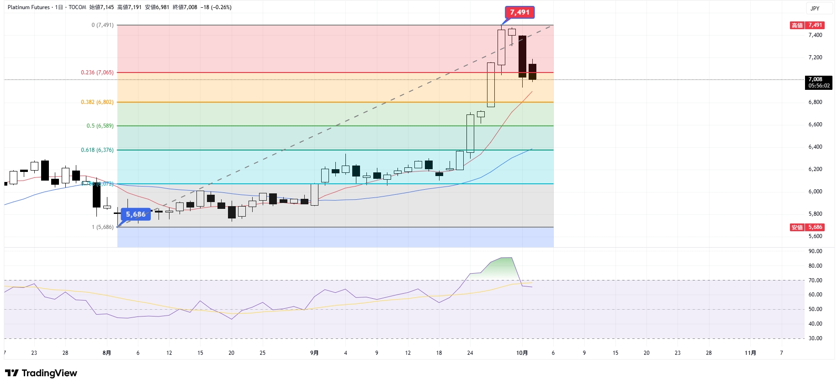Click the 9月 date on the time axis
Image resolution: width=837 pixels, height=384 pixels.
314,353
